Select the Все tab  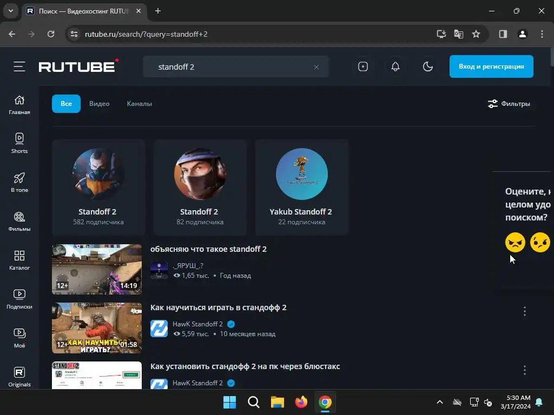click(66, 104)
